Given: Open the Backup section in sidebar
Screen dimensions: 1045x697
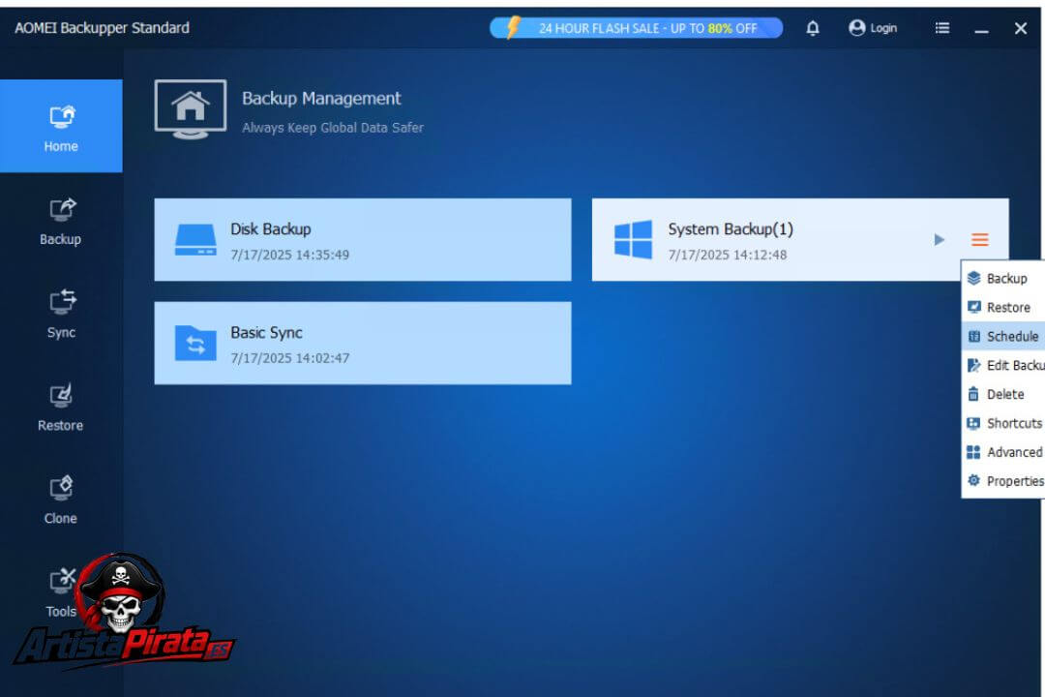Looking at the screenshot, I should pyautogui.click(x=61, y=222).
